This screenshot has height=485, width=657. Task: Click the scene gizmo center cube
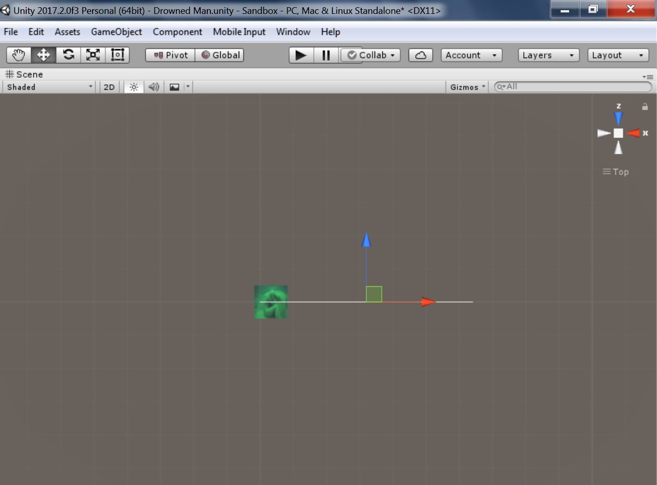(618, 133)
